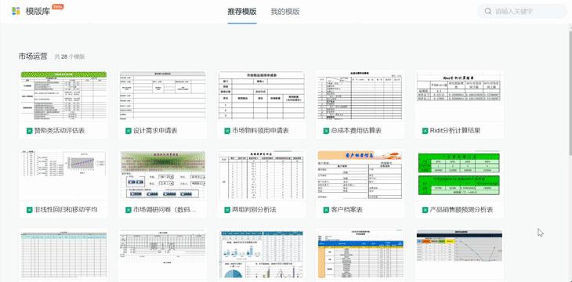Click the 市场物料领用申请表 title
This screenshot has height=282, width=572.
click(x=260, y=131)
